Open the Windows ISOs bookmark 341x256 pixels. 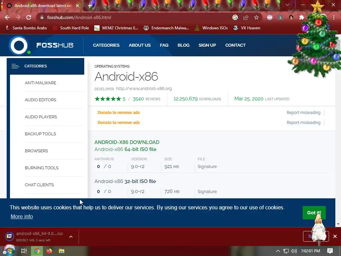pos(211,28)
